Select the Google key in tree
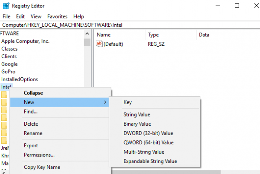 [10, 64]
